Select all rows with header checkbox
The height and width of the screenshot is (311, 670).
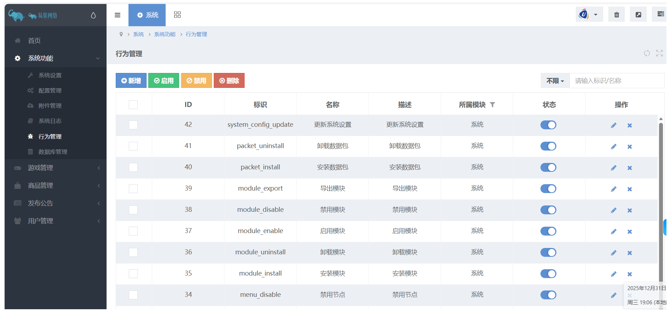133,104
